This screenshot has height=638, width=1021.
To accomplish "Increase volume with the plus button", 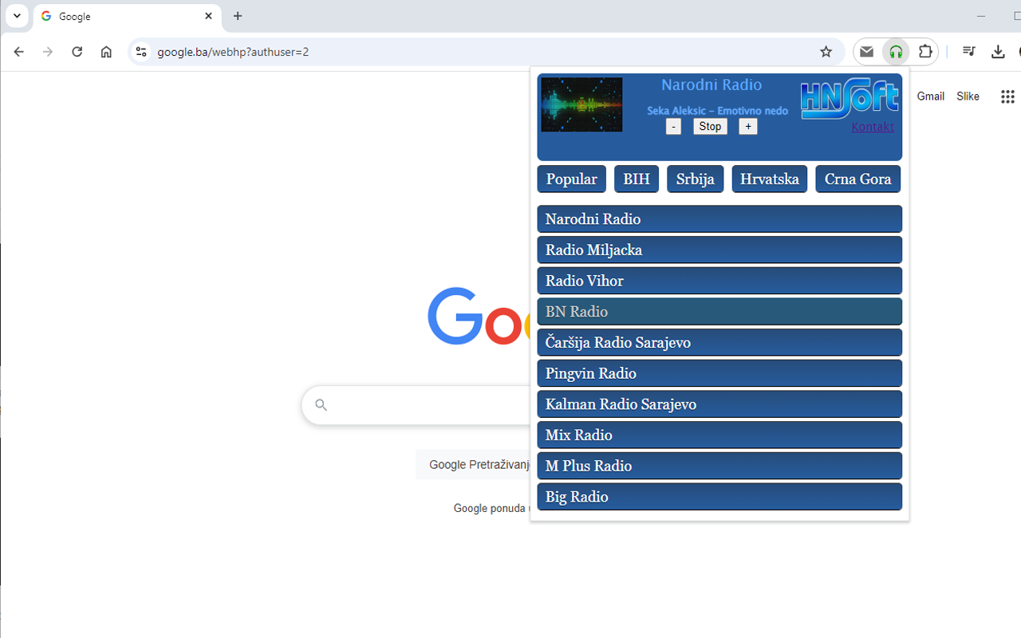I will pyautogui.click(x=748, y=127).
